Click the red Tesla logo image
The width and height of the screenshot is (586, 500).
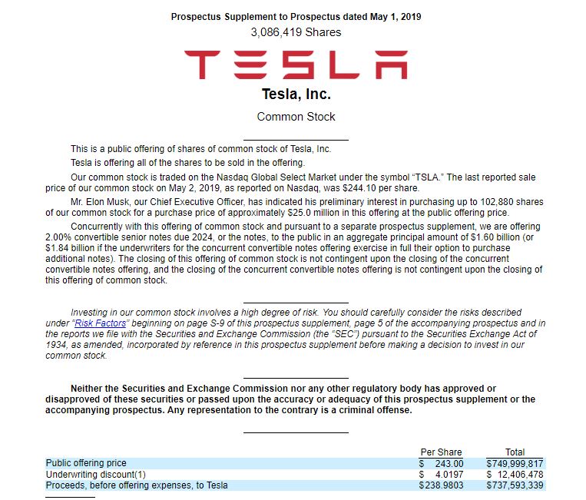(x=296, y=65)
